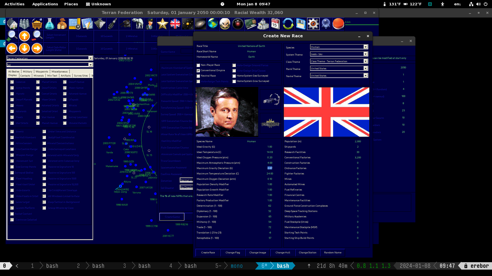Enable the Neutral Race checkbox
The width and height of the screenshot is (492, 276).
coord(198,76)
